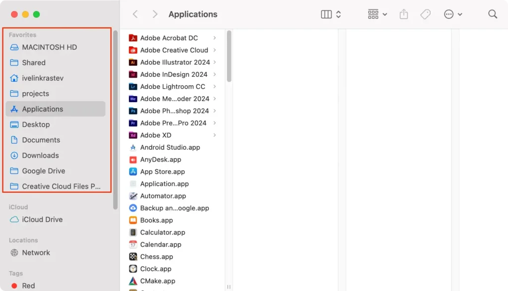Expand Adobe XD using its chevron
Image resolution: width=508 pixels, height=291 pixels.
pos(214,135)
